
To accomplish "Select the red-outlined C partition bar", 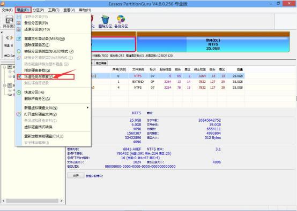I will (114, 44).
